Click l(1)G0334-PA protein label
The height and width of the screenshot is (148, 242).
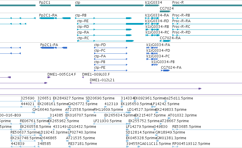pos(158,45)
